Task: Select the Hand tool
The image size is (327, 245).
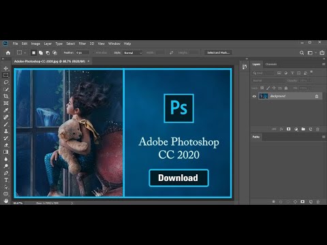Action: (x=6, y=201)
